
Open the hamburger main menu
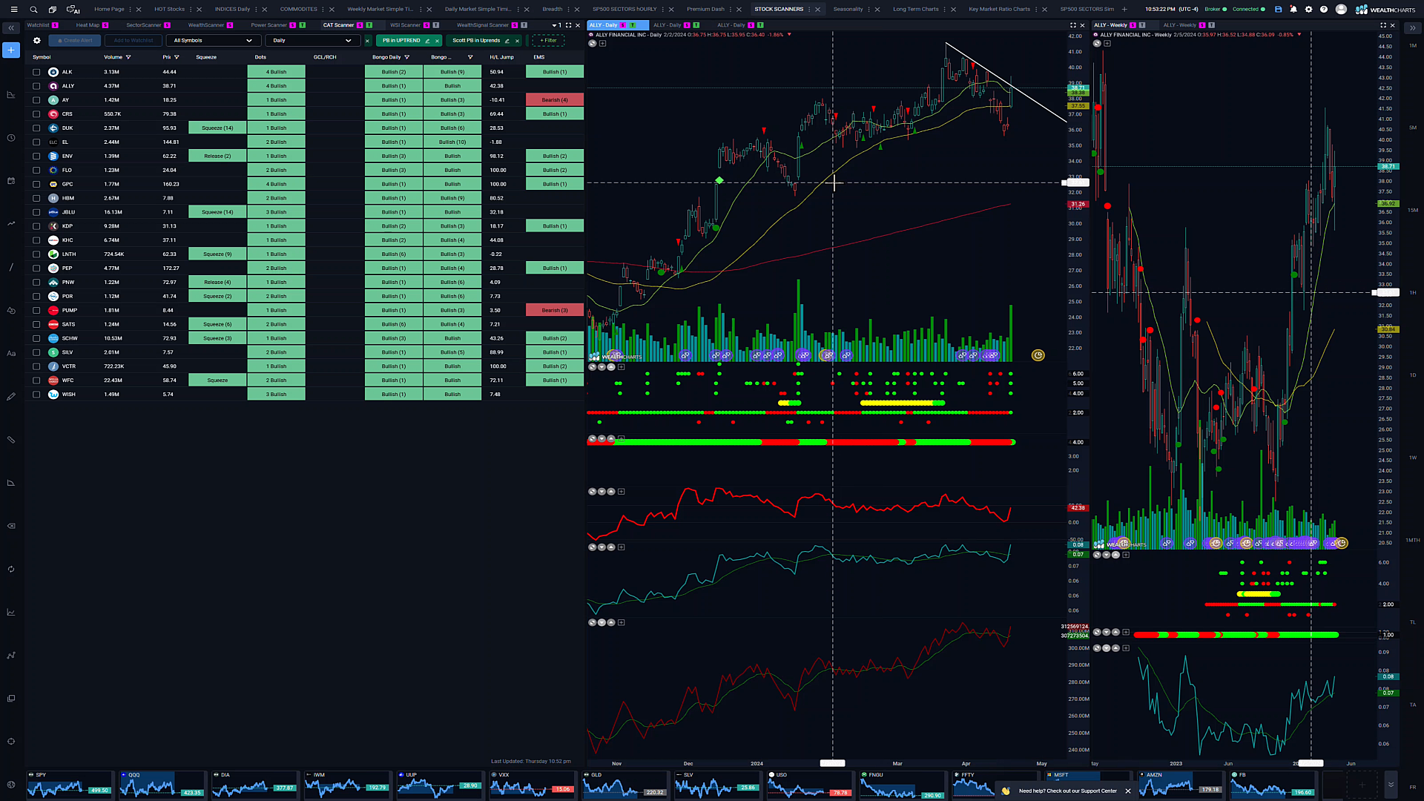point(13,10)
